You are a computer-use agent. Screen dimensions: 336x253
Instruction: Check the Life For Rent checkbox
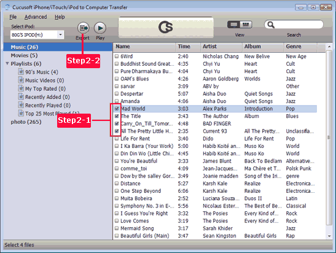pos(117,139)
